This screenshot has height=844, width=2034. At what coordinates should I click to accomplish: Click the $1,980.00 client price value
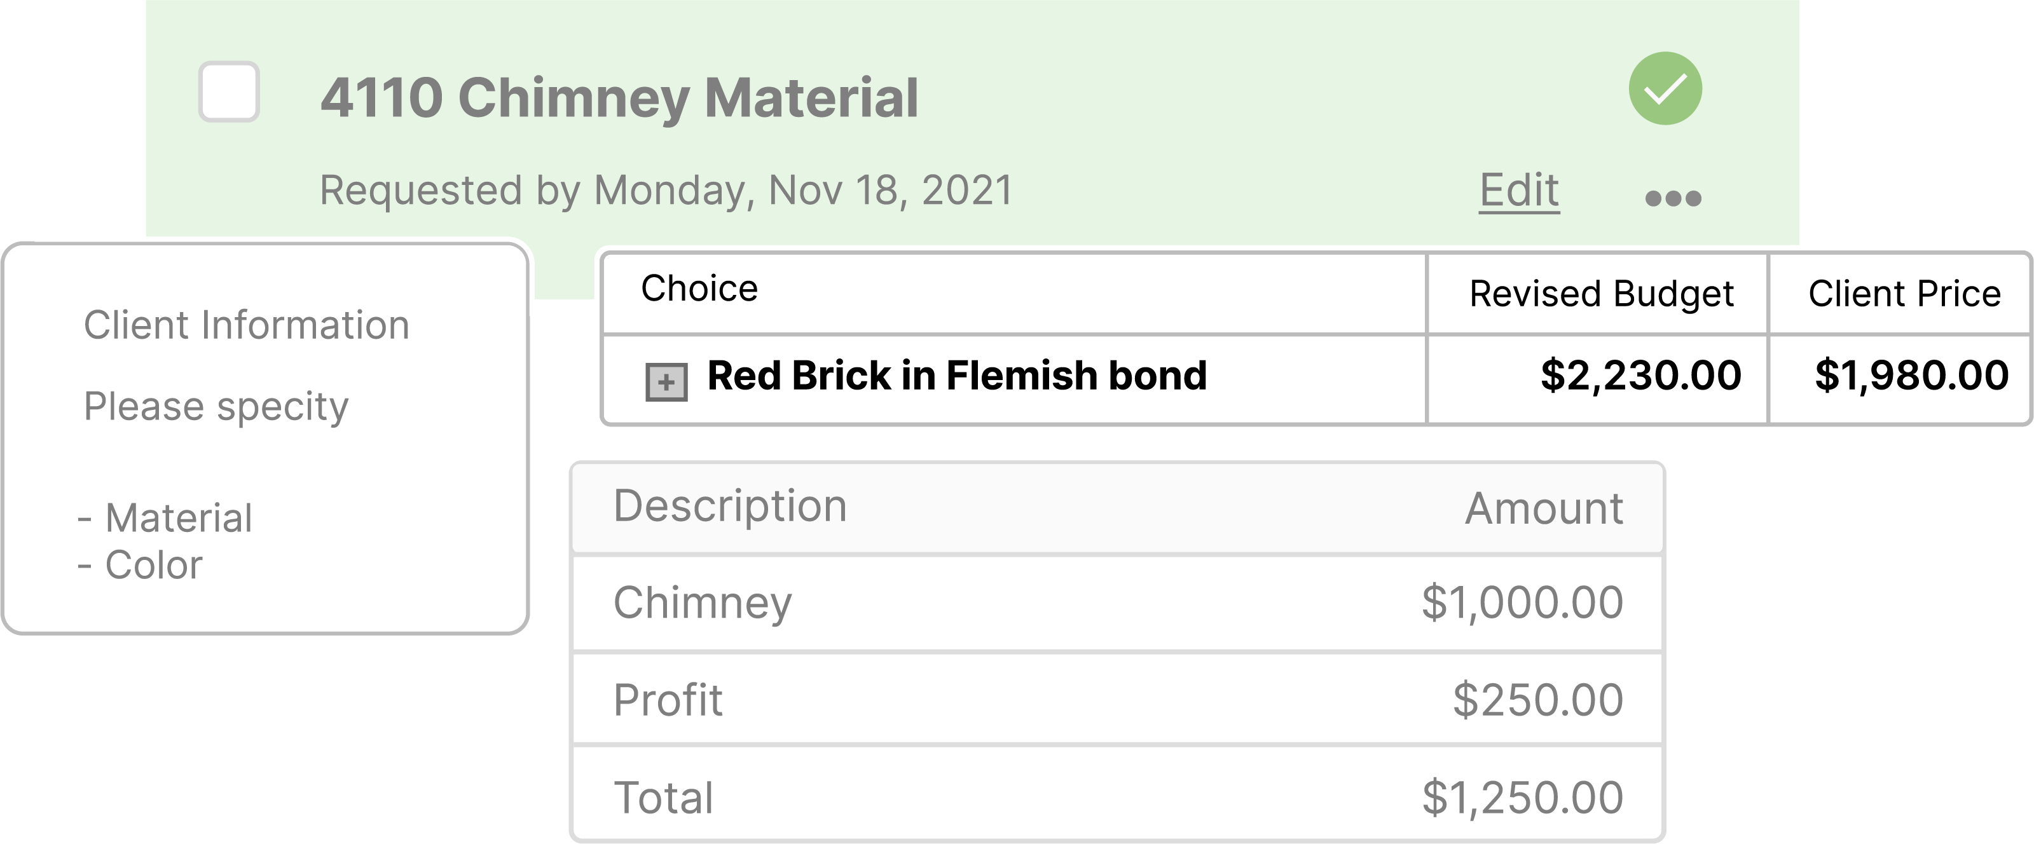point(1911,376)
